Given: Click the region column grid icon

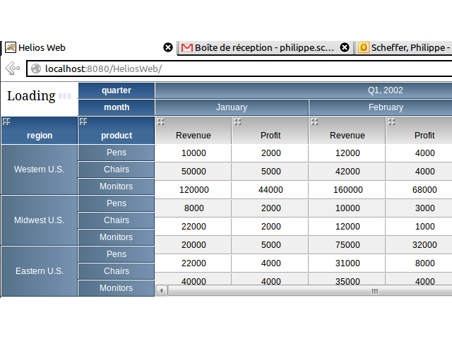Looking at the screenshot, I should tap(6, 121).
